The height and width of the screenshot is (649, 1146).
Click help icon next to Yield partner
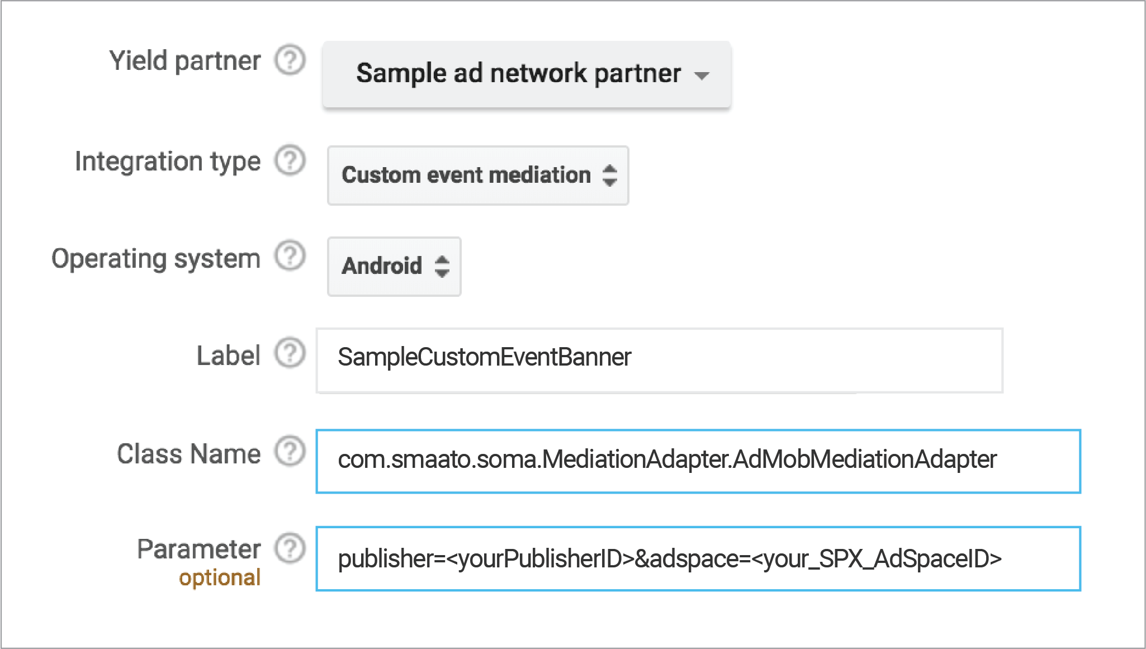(290, 60)
